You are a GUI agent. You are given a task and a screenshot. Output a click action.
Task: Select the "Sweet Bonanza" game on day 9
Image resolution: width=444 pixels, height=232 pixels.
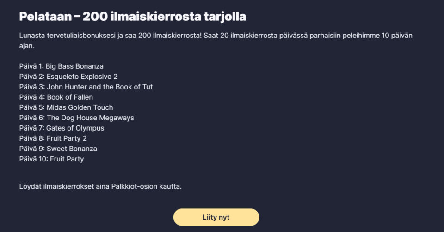coord(72,149)
